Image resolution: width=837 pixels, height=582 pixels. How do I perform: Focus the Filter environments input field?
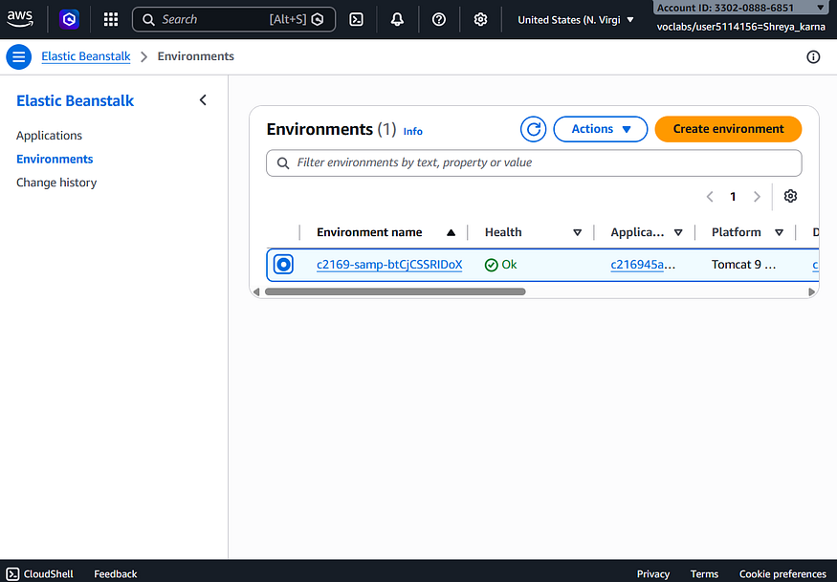(534, 162)
